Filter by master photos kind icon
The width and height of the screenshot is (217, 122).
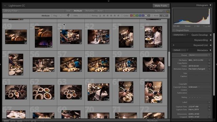[x=161, y=16]
